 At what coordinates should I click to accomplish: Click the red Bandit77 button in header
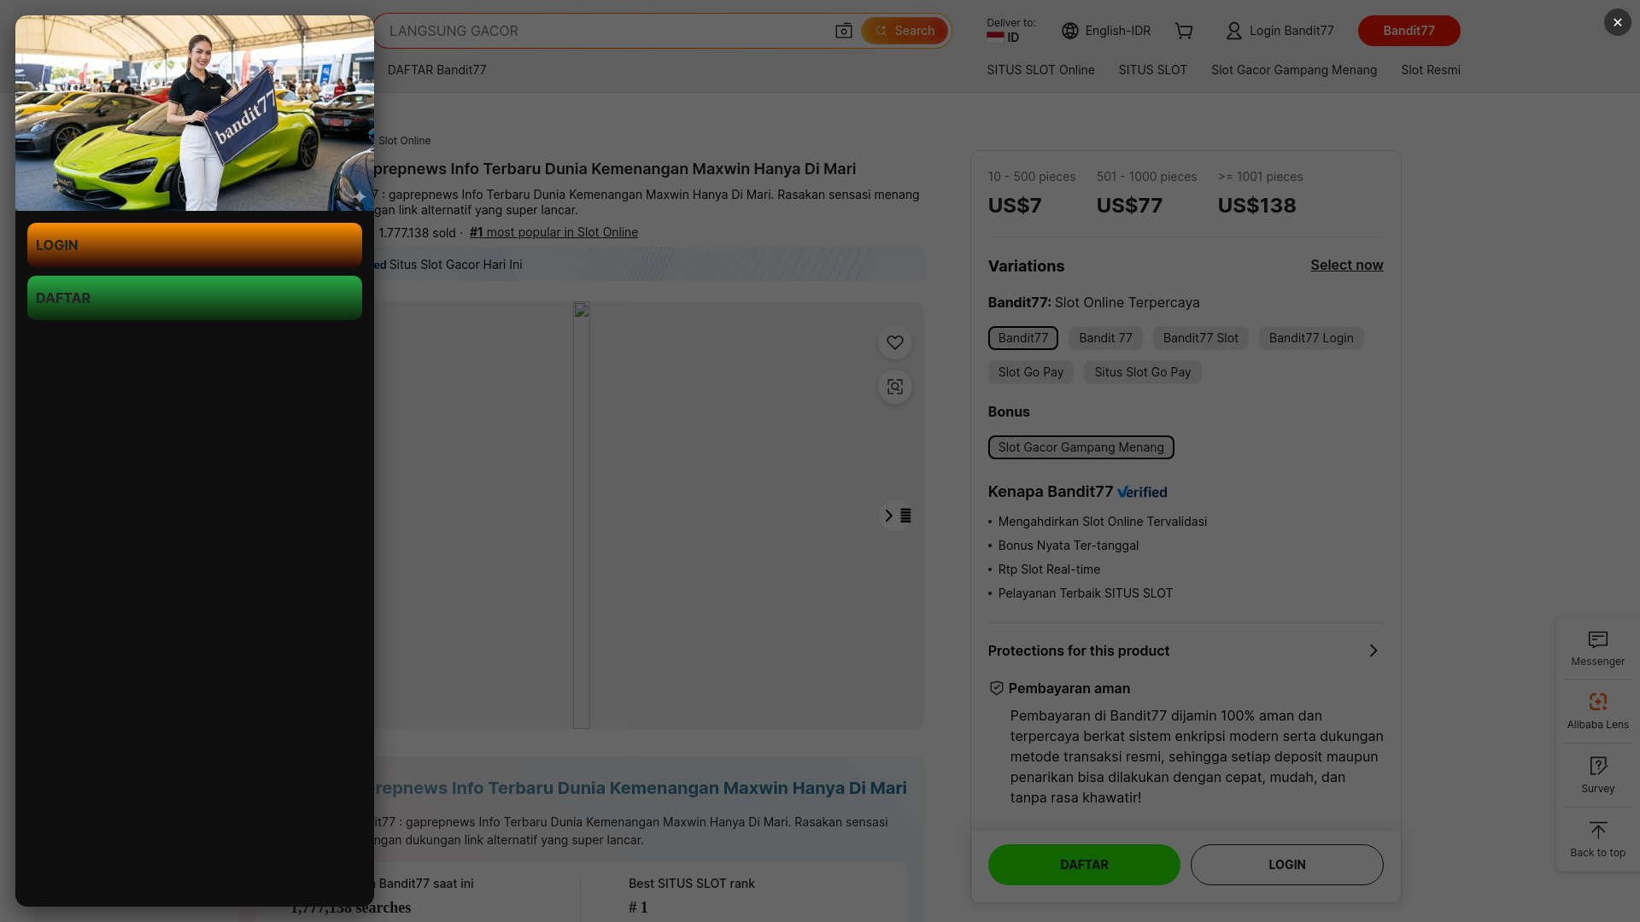1409,31
